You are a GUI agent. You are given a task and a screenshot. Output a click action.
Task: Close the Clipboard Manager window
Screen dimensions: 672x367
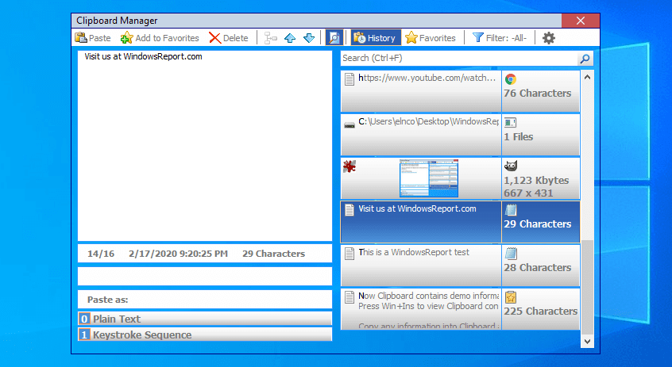(x=581, y=21)
